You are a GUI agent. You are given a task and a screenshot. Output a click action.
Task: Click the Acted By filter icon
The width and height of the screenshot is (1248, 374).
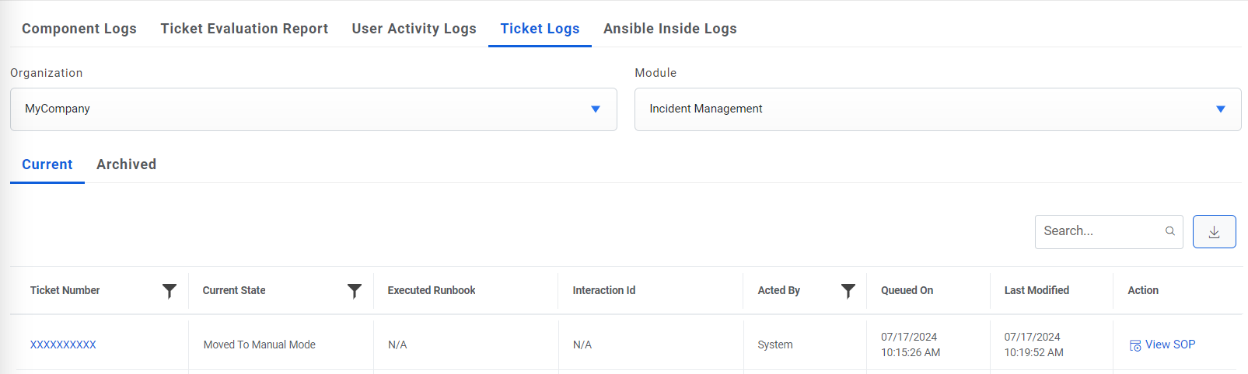(848, 291)
